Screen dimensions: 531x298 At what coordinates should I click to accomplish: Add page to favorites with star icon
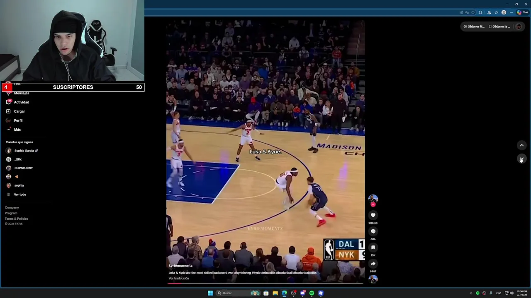[x=473, y=12]
